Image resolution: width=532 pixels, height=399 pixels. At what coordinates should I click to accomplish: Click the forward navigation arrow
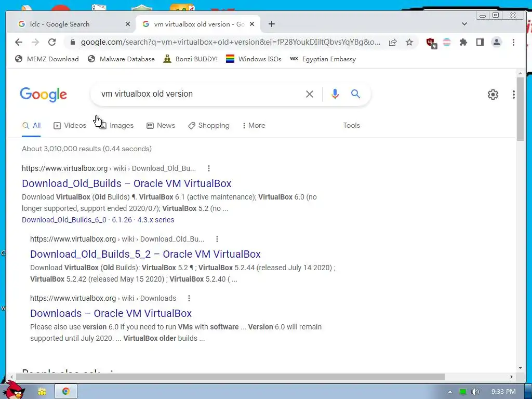tap(35, 42)
